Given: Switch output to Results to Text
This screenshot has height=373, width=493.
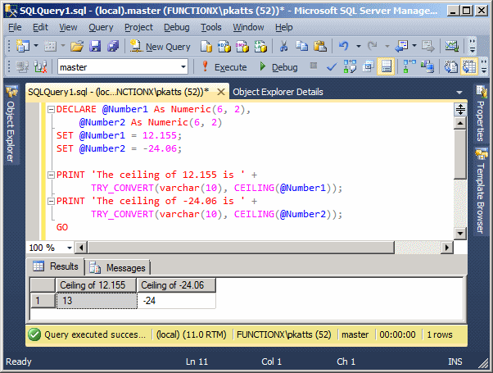Looking at the screenshot, I should 451,66.
